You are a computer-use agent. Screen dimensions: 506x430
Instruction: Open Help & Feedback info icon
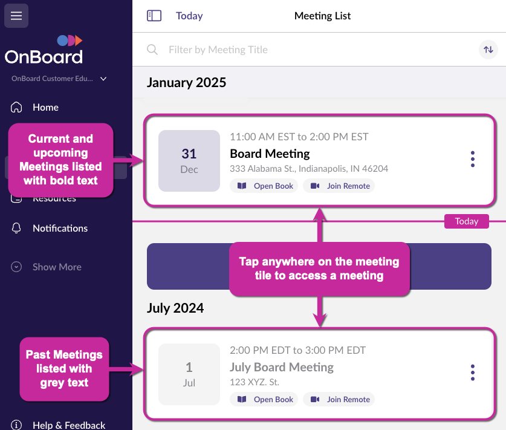point(17,425)
